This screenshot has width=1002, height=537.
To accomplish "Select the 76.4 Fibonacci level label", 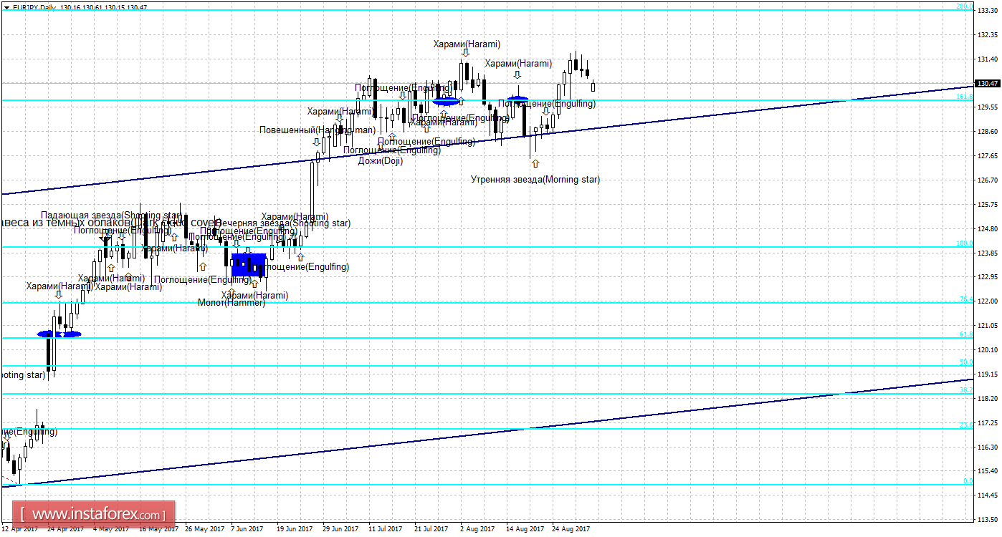I will (965, 299).
